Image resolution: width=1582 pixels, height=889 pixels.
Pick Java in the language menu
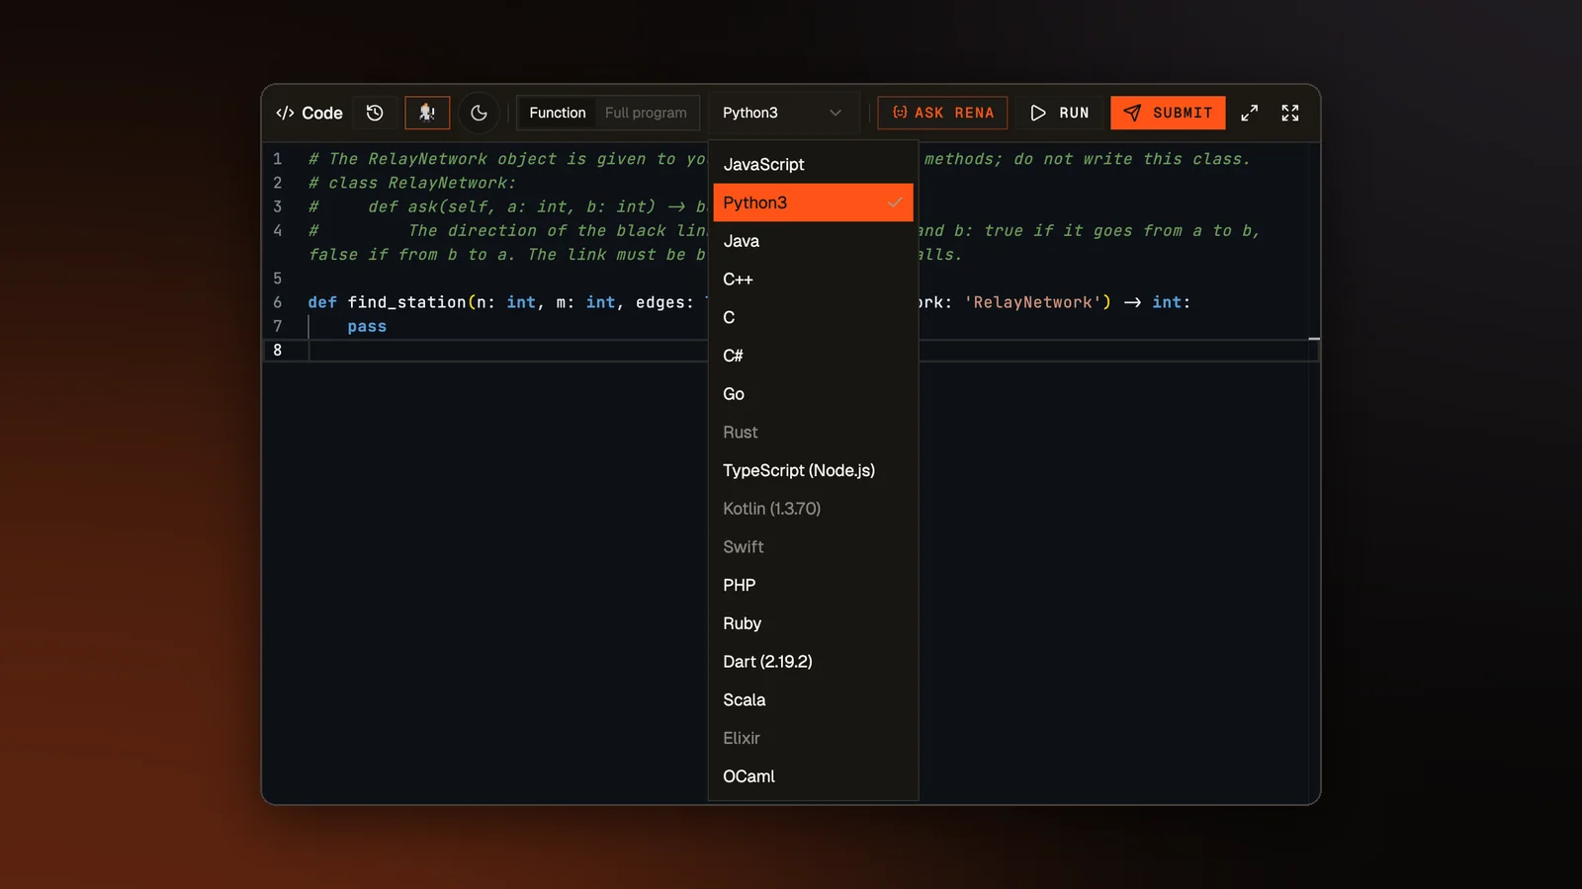tap(813, 241)
